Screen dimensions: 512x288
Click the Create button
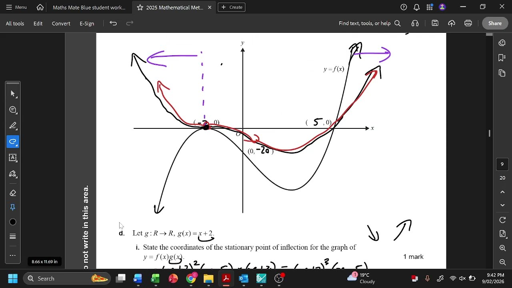tap(232, 7)
